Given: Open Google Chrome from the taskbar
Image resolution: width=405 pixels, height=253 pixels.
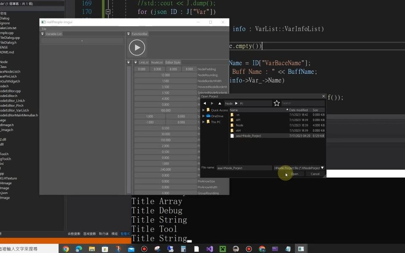Looking at the screenshot, I should [66, 249].
